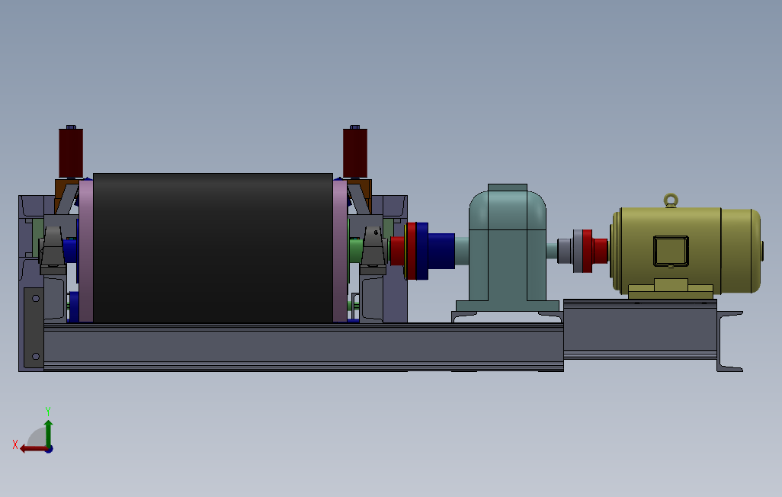
Task: Pick the gearbox top cover block
Action: pos(507,187)
